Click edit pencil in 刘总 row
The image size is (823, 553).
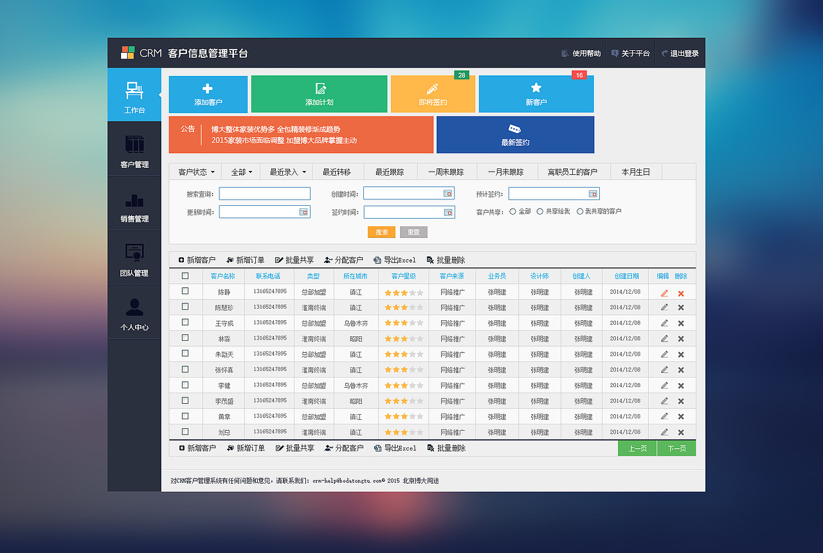pyautogui.click(x=664, y=431)
